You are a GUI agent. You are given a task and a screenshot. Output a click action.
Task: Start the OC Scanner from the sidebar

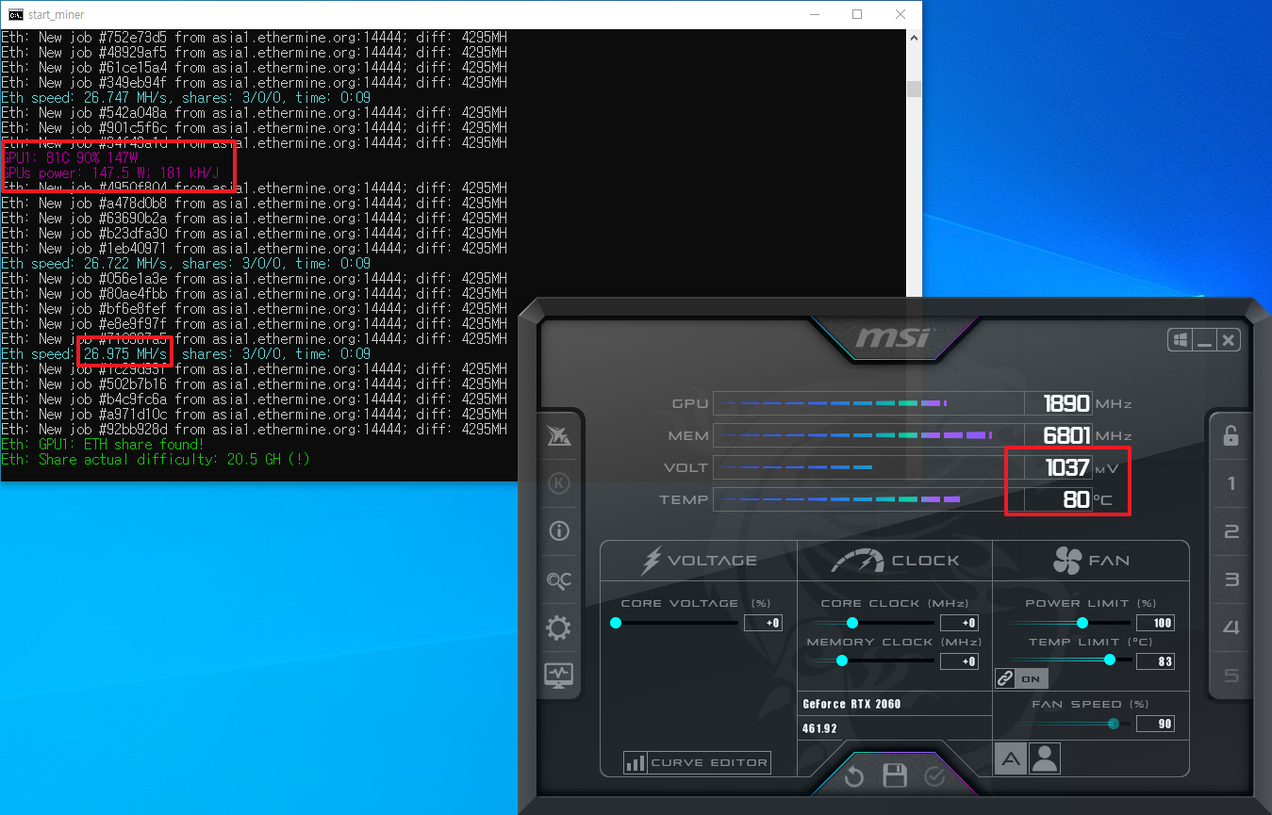point(559,580)
